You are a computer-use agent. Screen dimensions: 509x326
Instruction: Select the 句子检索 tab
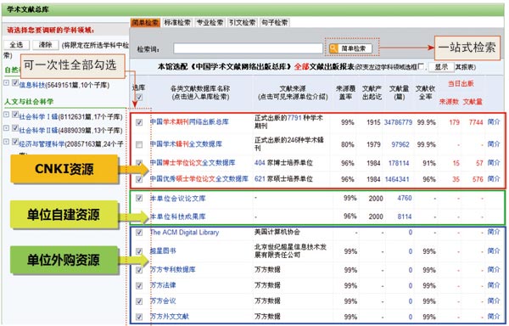pyautogui.click(x=275, y=22)
